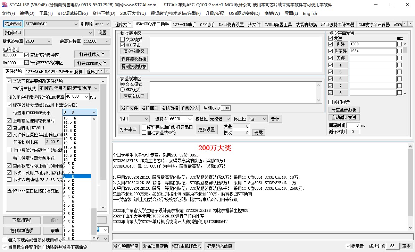
Task: Select 文本模式 radio in send buffer
Action: pos(122,84)
